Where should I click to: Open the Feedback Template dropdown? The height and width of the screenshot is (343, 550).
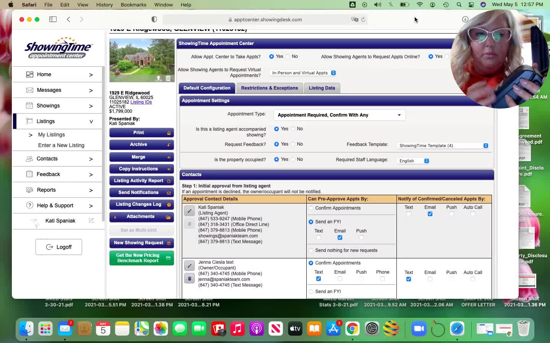coord(443,146)
